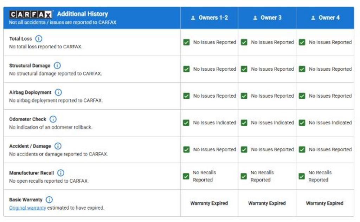Click 'No accidents or damage reported to CARFAX.' text
The height and width of the screenshot is (222, 360).
pyautogui.click(x=58, y=154)
